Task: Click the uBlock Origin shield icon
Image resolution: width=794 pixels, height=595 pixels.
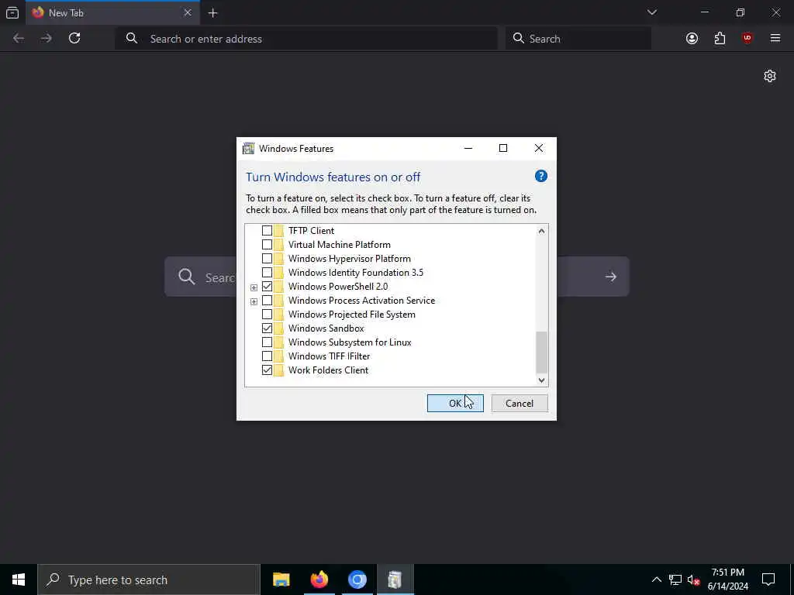Action: 747,39
